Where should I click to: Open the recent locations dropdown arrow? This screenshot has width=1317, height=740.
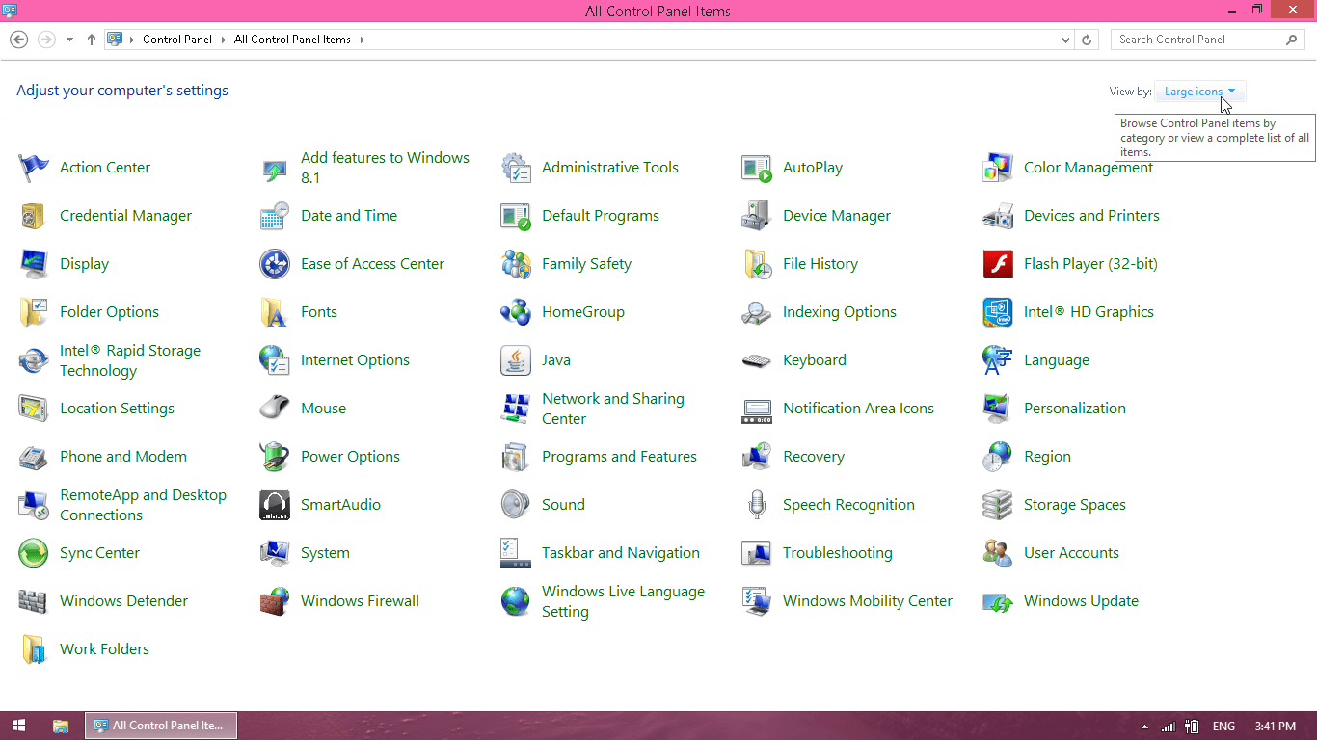point(69,40)
